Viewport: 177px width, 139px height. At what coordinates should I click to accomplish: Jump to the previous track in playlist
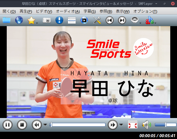click(x=110, y=20)
